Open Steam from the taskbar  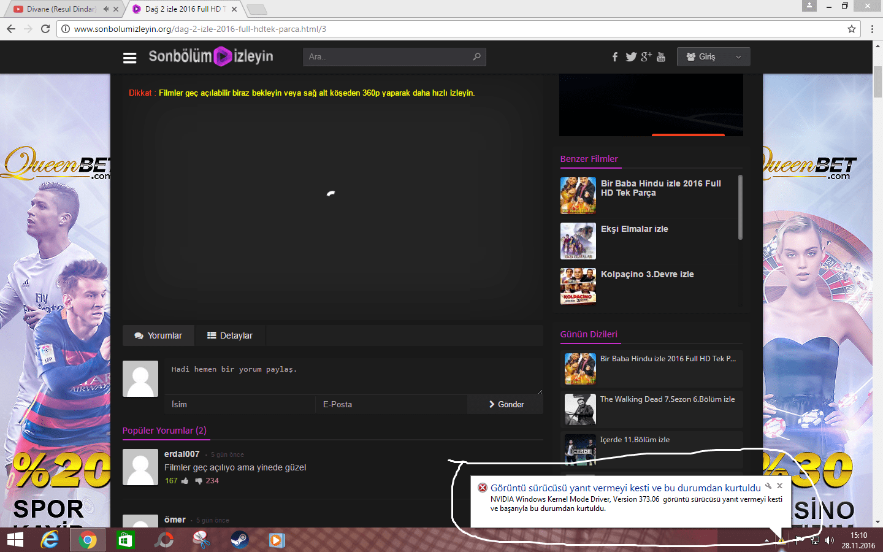click(239, 540)
